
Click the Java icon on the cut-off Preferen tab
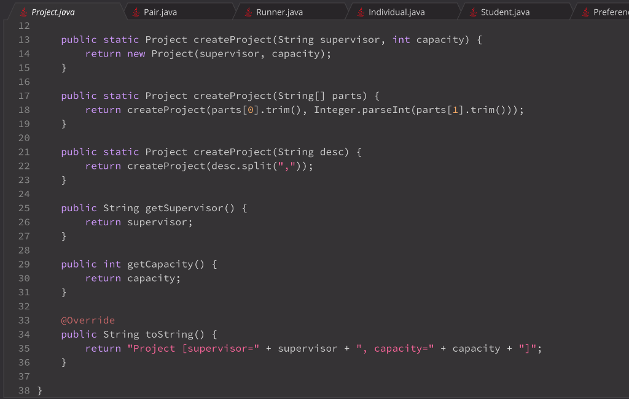(x=585, y=12)
